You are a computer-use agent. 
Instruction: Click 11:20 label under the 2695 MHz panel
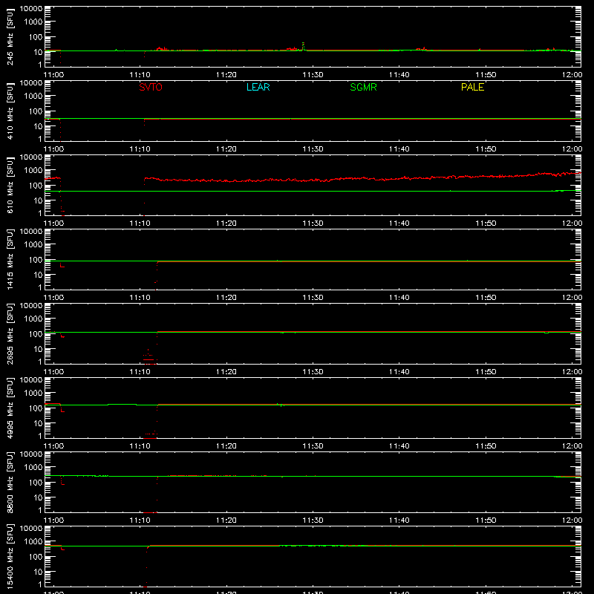coord(226,372)
